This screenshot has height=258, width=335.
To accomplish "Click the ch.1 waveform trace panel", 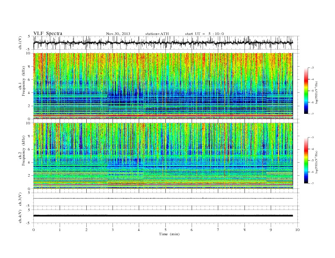I will (x=166, y=43).
